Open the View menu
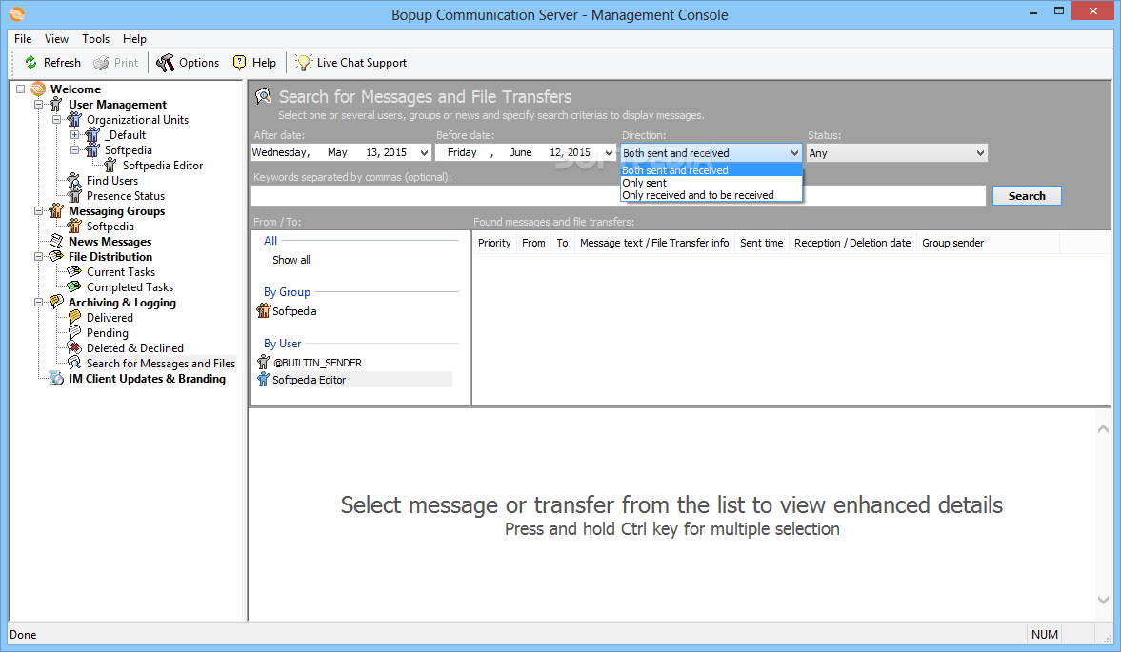 point(56,39)
